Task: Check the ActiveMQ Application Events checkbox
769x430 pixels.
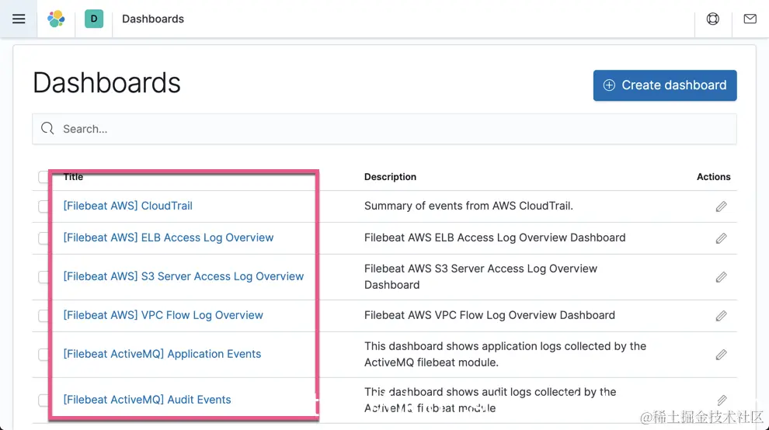Action: click(x=43, y=355)
